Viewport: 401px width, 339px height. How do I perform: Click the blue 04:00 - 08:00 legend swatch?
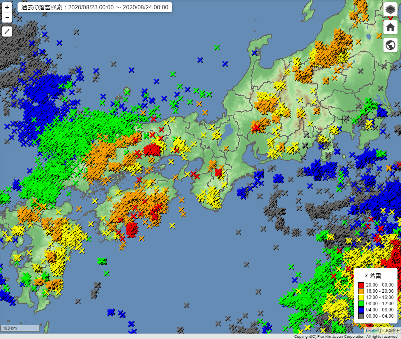click(x=361, y=310)
